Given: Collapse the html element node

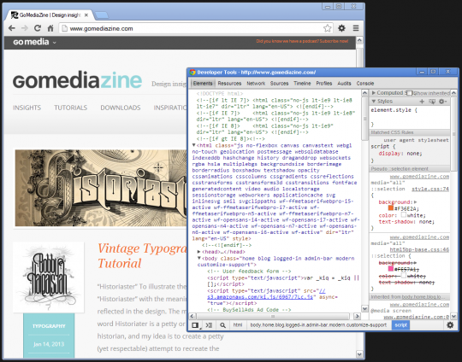Looking at the screenshot, I should coord(194,145).
